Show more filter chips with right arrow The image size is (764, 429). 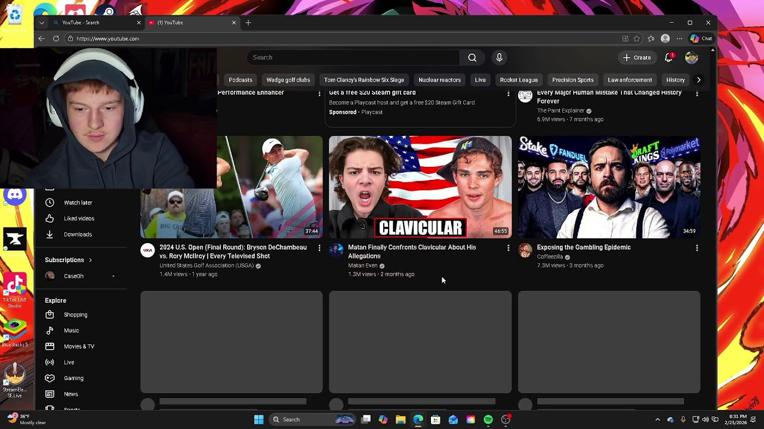click(x=698, y=80)
